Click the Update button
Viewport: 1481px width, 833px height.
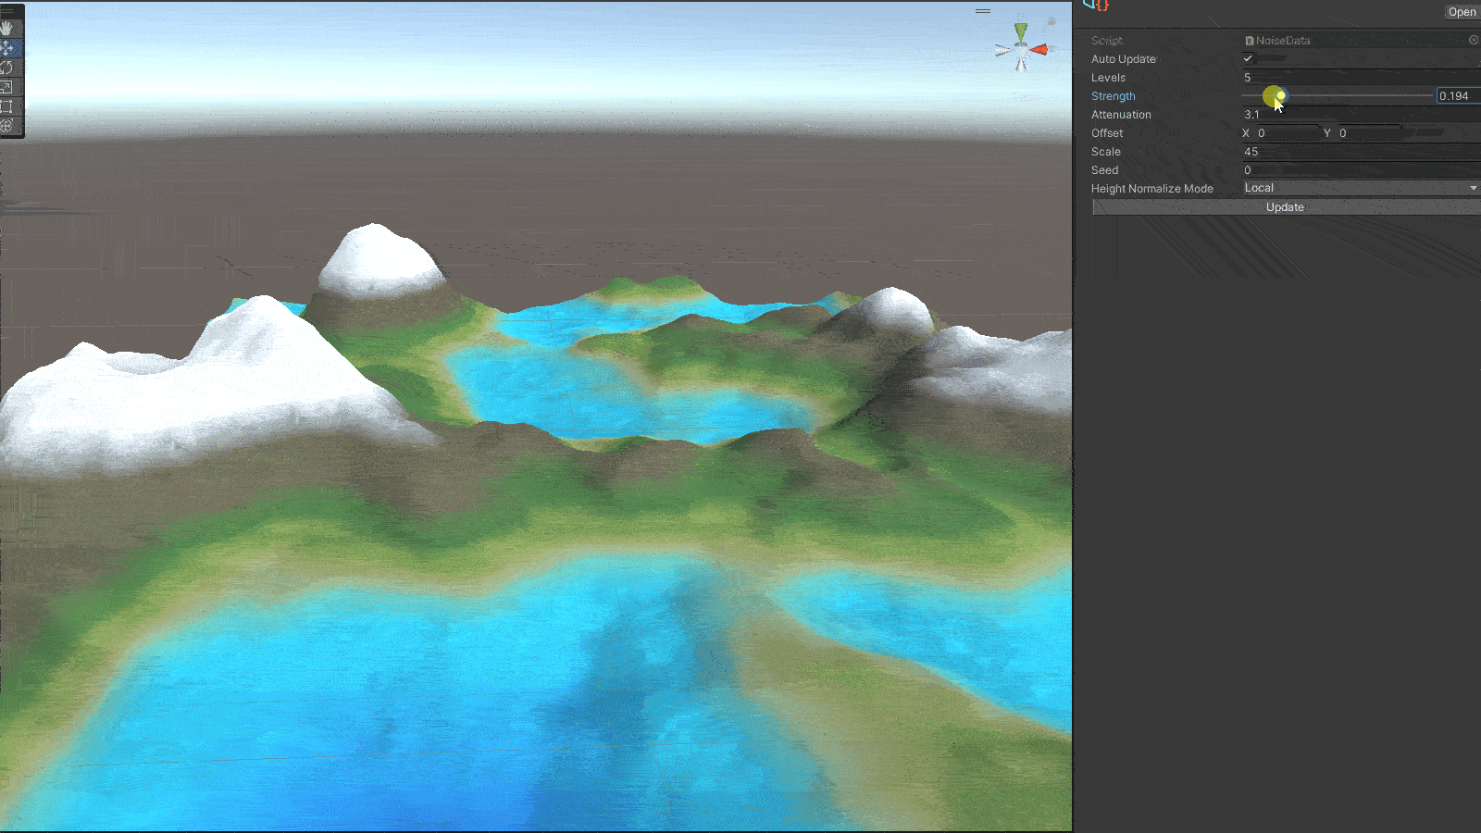(1285, 206)
